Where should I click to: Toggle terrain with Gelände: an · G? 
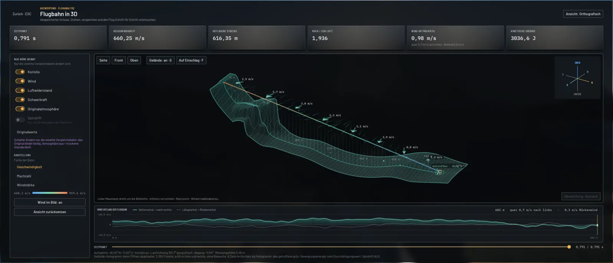[161, 60]
